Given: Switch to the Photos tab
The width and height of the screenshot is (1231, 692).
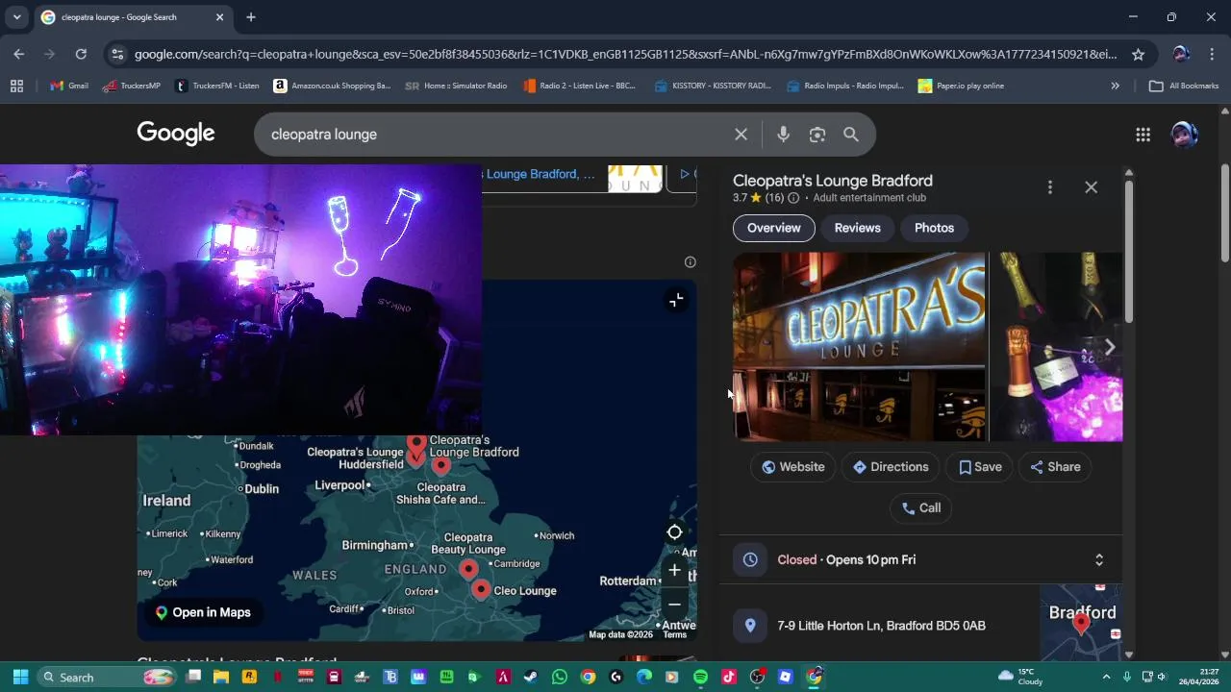Looking at the screenshot, I should click(x=934, y=228).
